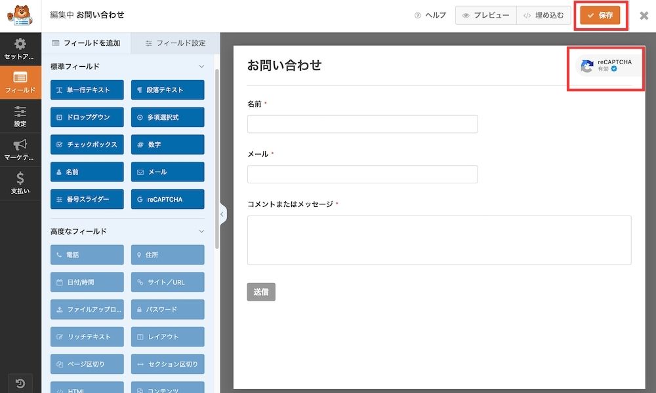The image size is (656, 393).
Task: Add a 段落テキスト paragraph text field
Action: (167, 90)
